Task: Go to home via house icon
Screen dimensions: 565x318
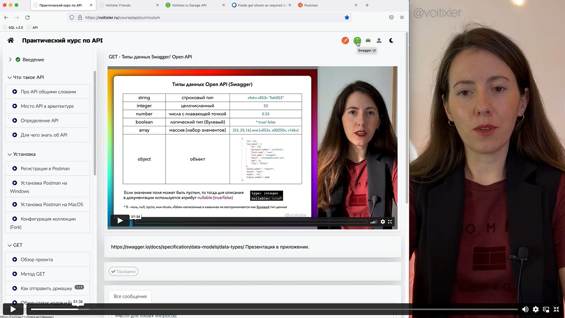Action: point(11,41)
